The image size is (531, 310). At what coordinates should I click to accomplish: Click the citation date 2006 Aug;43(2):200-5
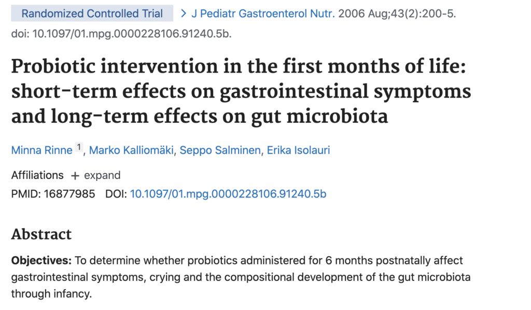pyautogui.click(x=397, y=14)
